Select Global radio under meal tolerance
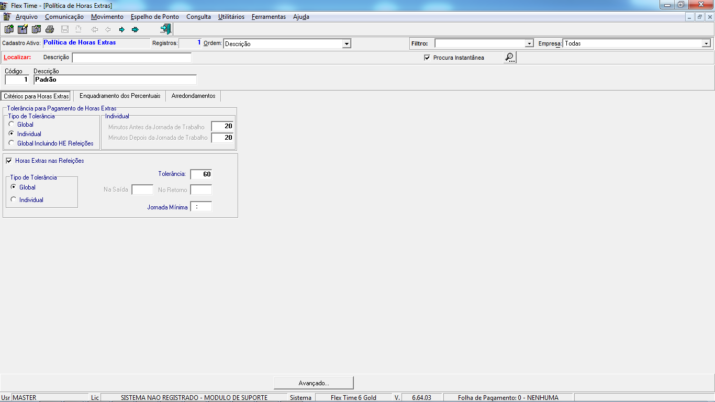The width and height of the screenshot is (715, 402). tap(14, 187)
